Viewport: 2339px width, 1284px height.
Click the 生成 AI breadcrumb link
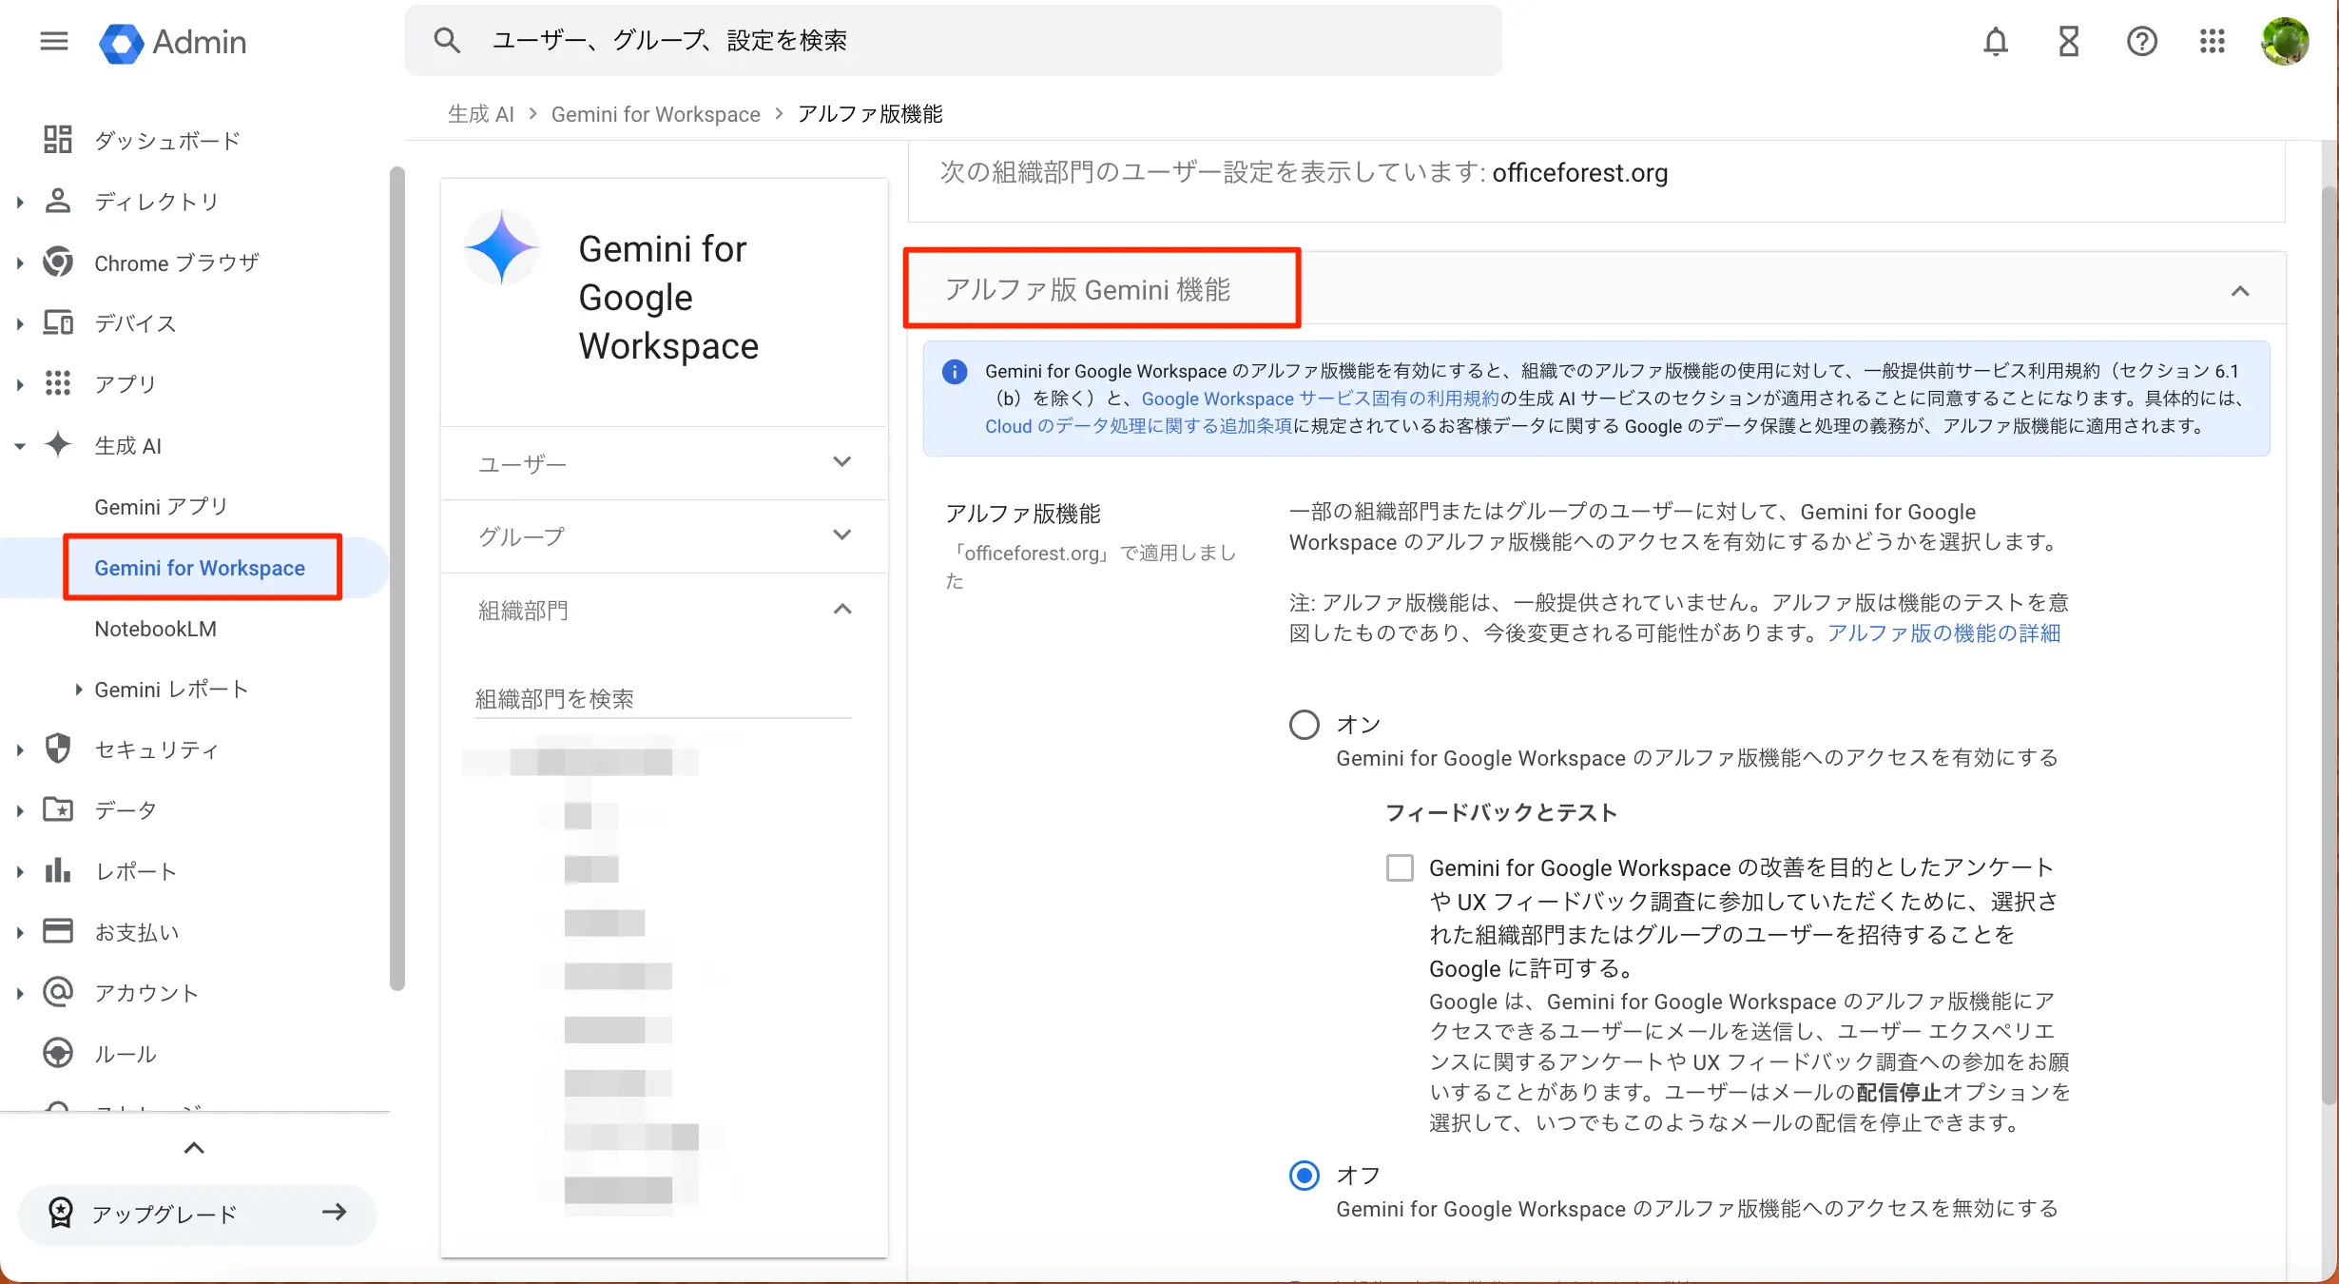[481, 114]
